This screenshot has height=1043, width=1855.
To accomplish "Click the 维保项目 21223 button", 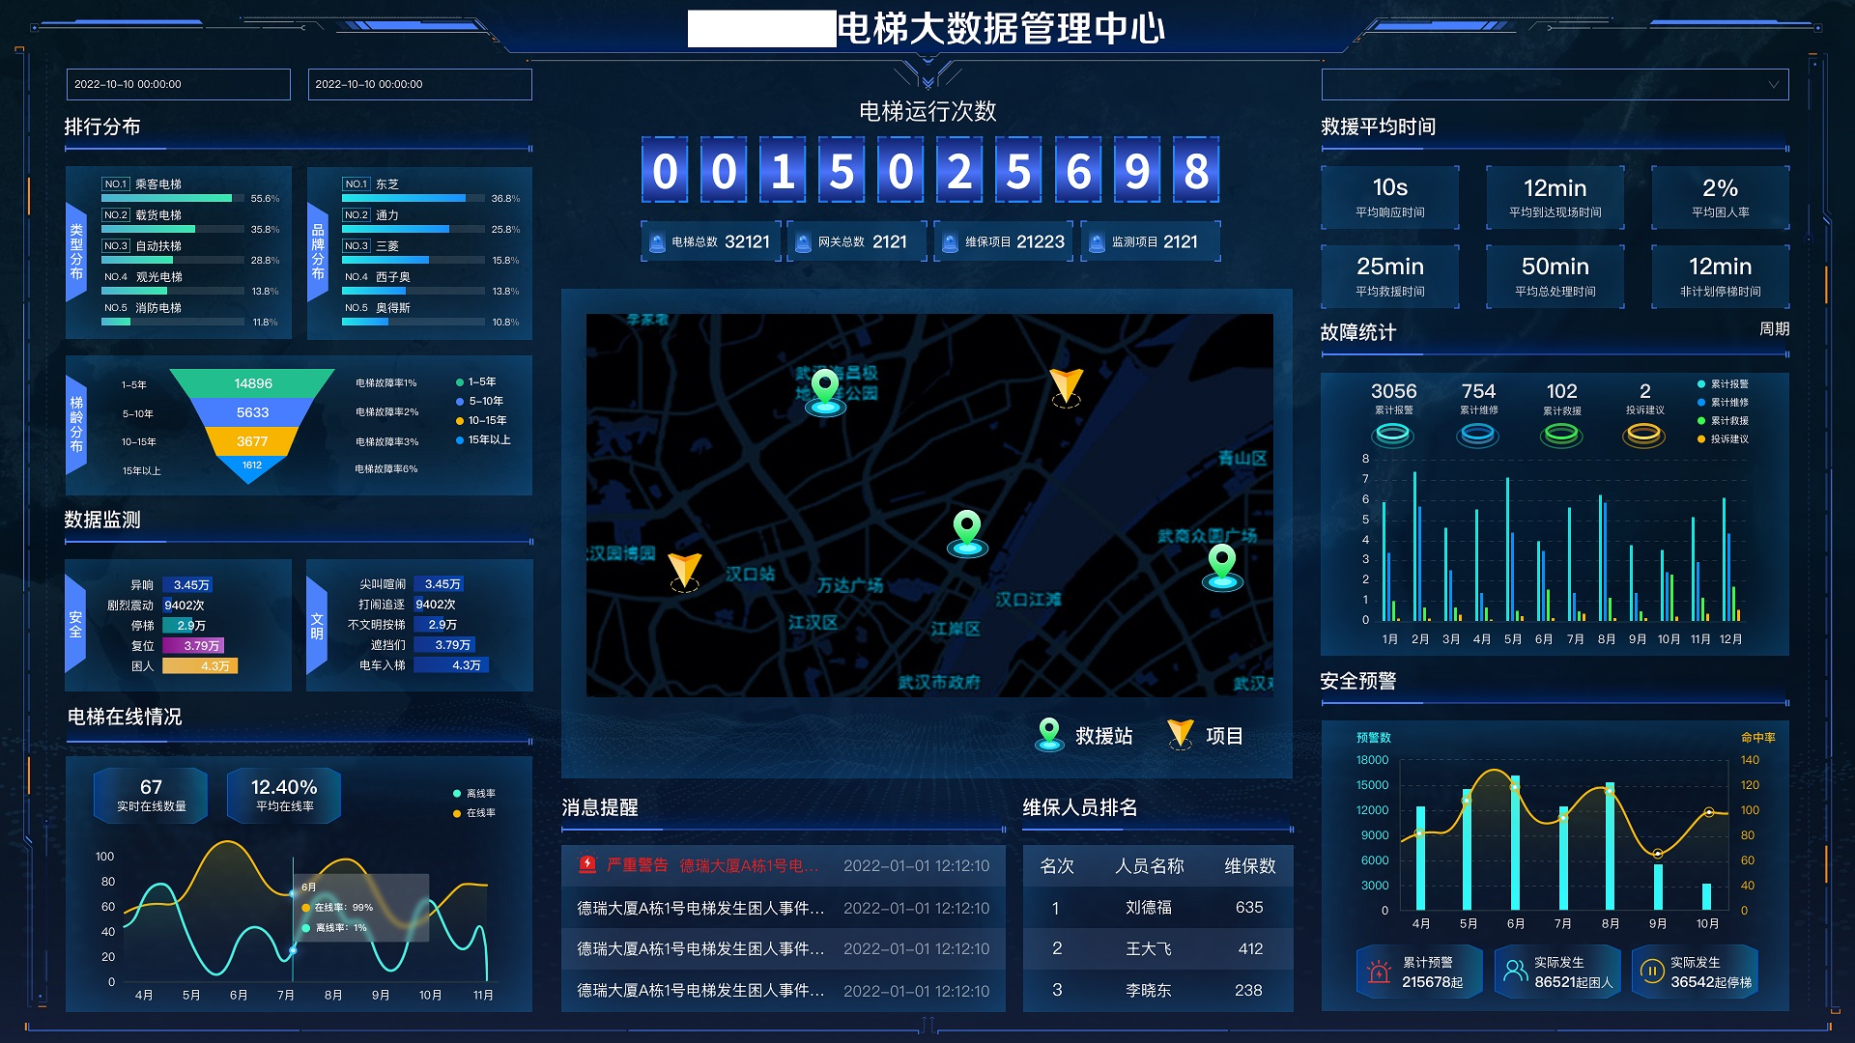I will pos(1005,242).
